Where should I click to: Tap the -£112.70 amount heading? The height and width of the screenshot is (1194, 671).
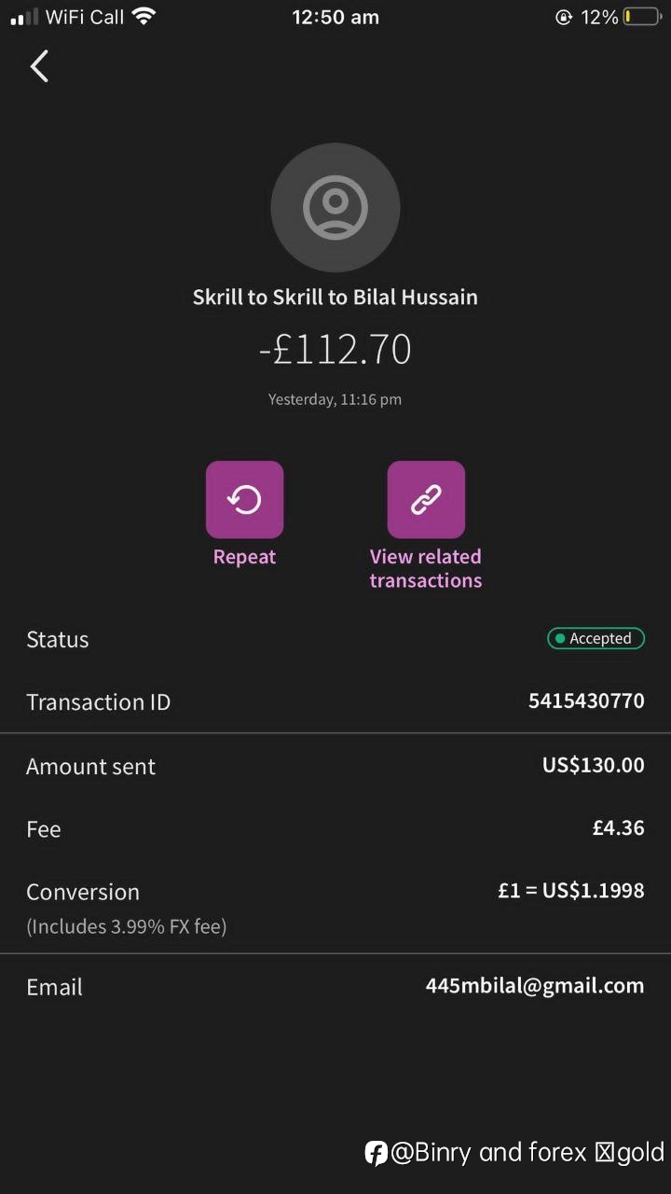point(335,350)
